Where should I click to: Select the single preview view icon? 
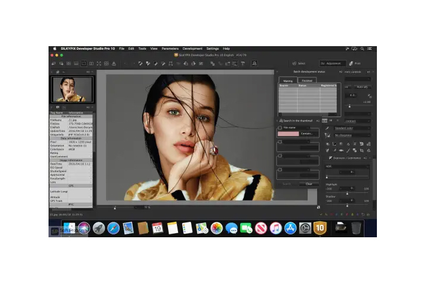point(83,63)
